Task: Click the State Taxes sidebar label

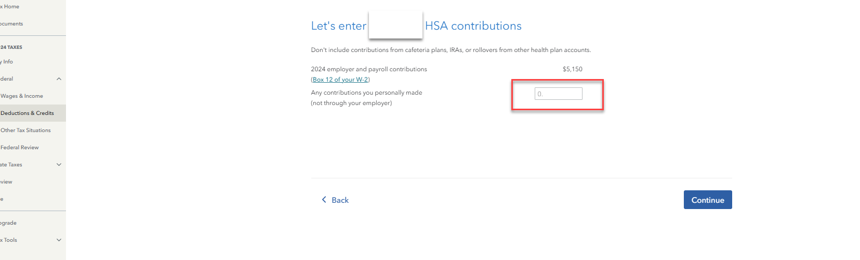Action: (x=11, y=165)
